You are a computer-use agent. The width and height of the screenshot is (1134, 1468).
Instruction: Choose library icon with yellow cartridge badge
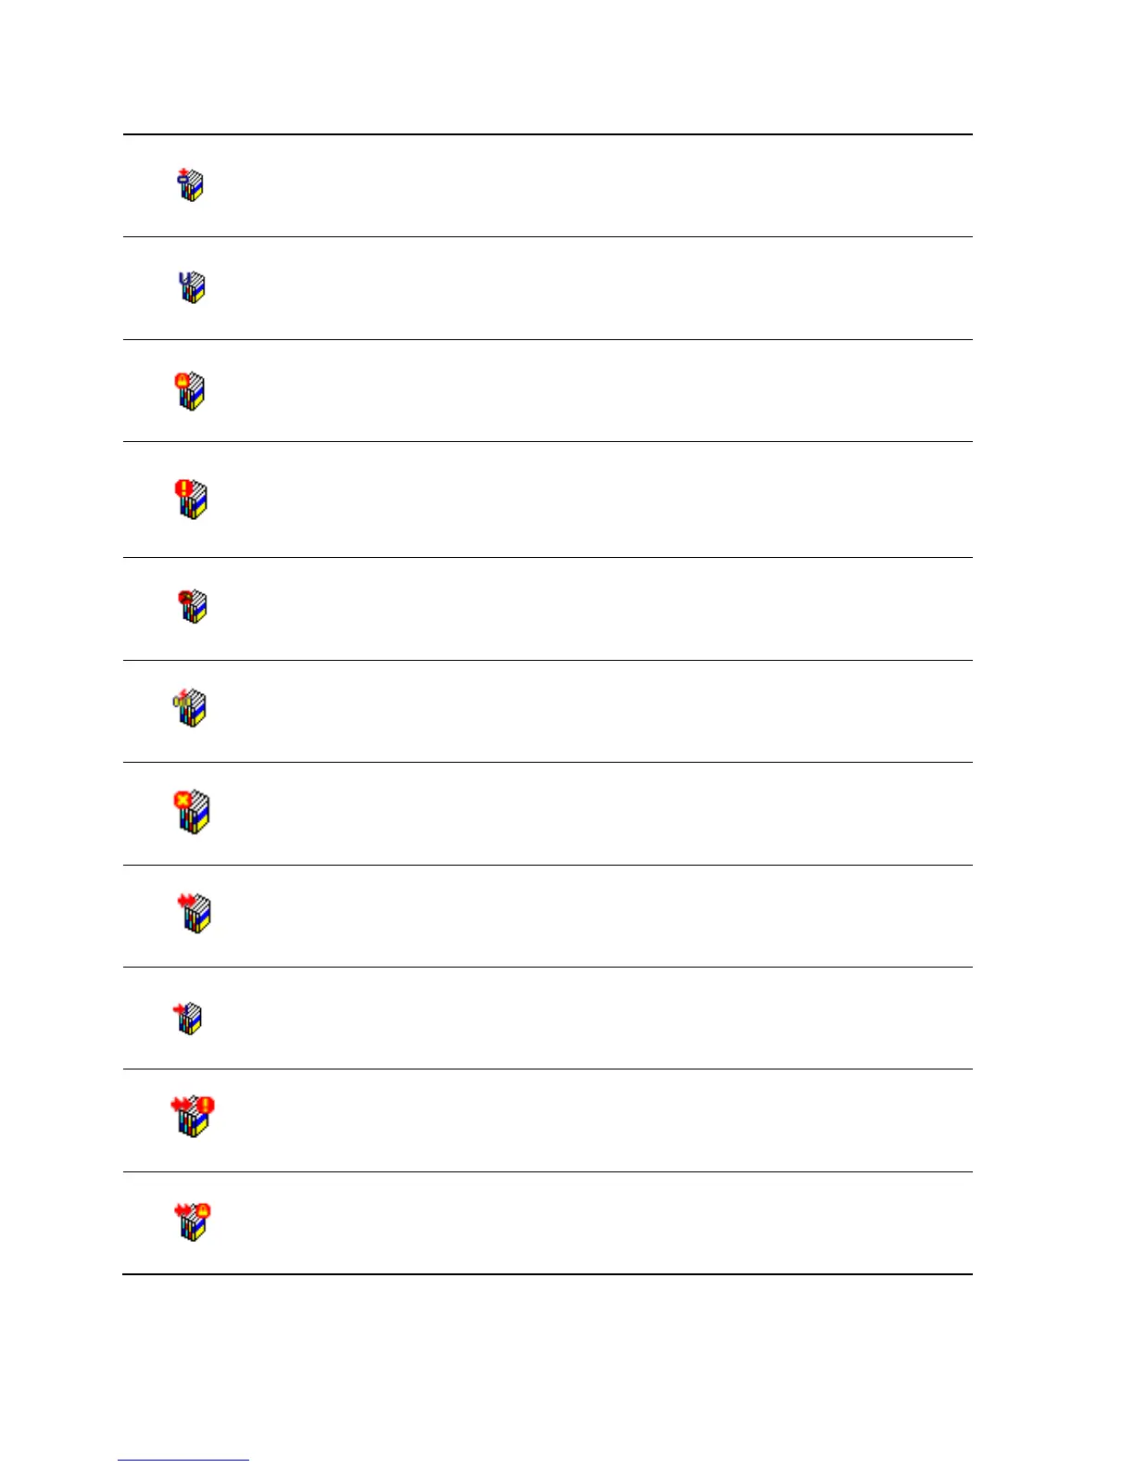pos(190,709)
